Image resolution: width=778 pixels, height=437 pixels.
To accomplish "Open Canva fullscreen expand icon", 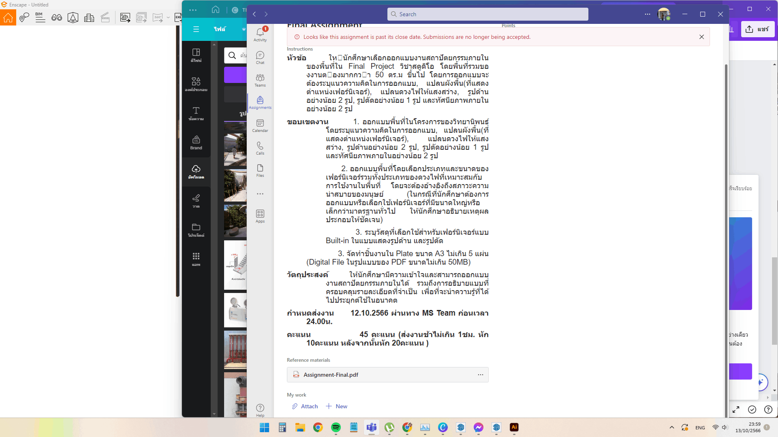I will point(736,409).
